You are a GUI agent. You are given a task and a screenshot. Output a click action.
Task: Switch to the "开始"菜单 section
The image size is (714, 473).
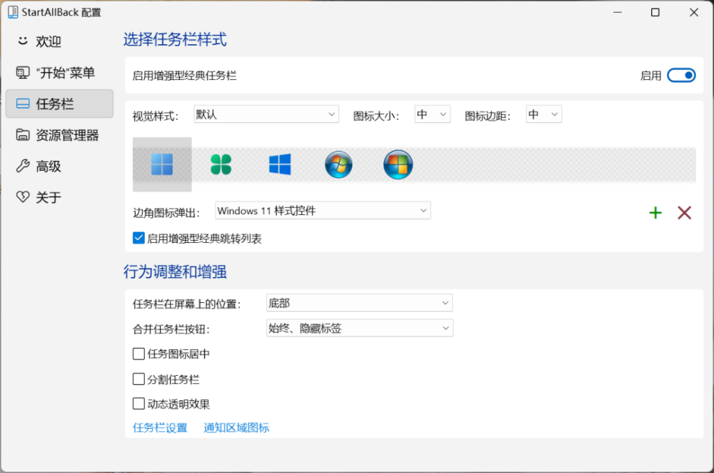tap(60, 73)
